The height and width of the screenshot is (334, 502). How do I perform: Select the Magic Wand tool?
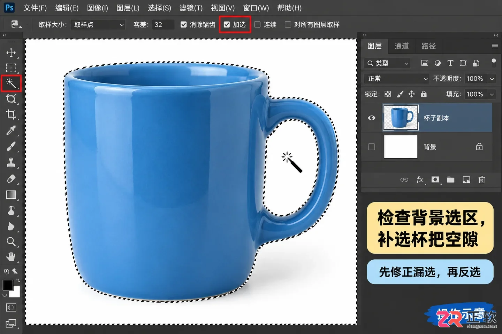11,83
